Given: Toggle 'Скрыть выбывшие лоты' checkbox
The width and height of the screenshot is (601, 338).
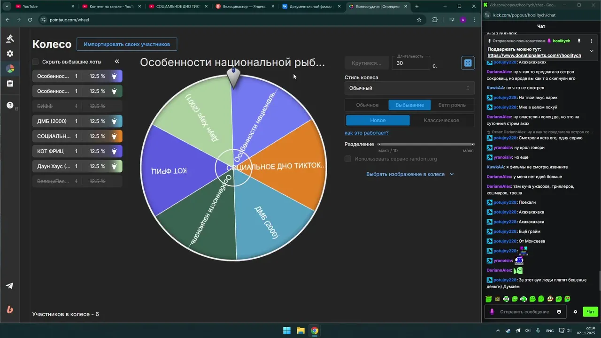Looking at the screenshot, I should tap(35, 61).
